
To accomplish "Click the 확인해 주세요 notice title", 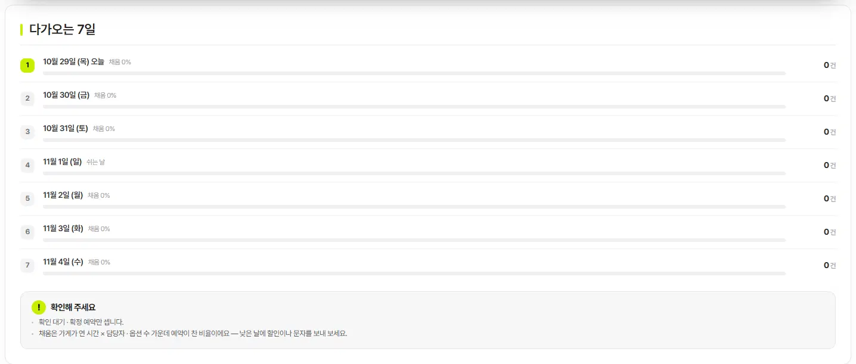I will (73, 307).
